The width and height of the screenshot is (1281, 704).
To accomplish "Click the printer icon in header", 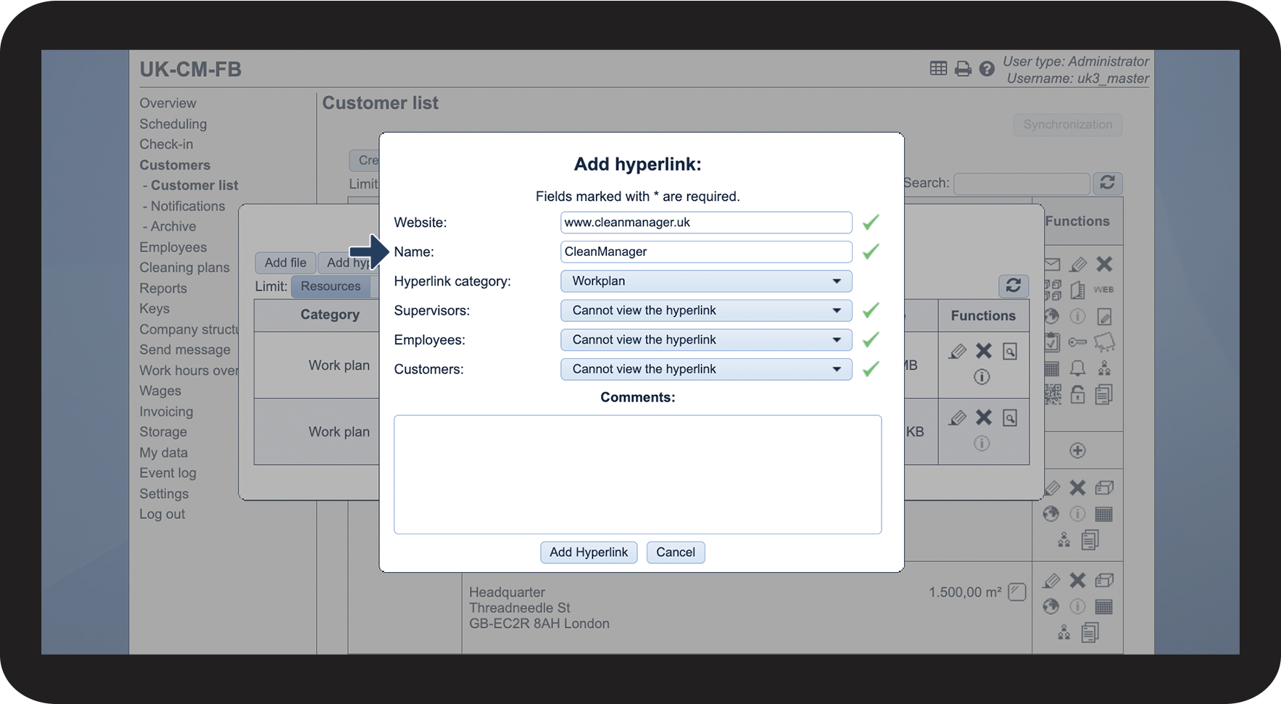I will (963, 69).
